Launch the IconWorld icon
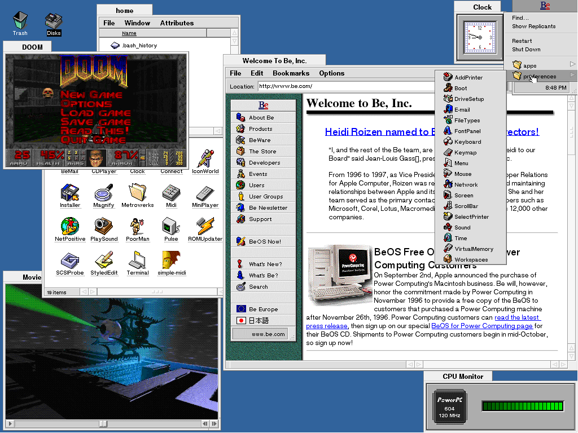Viewport: 578px width, 433px height. pos(205,162)
